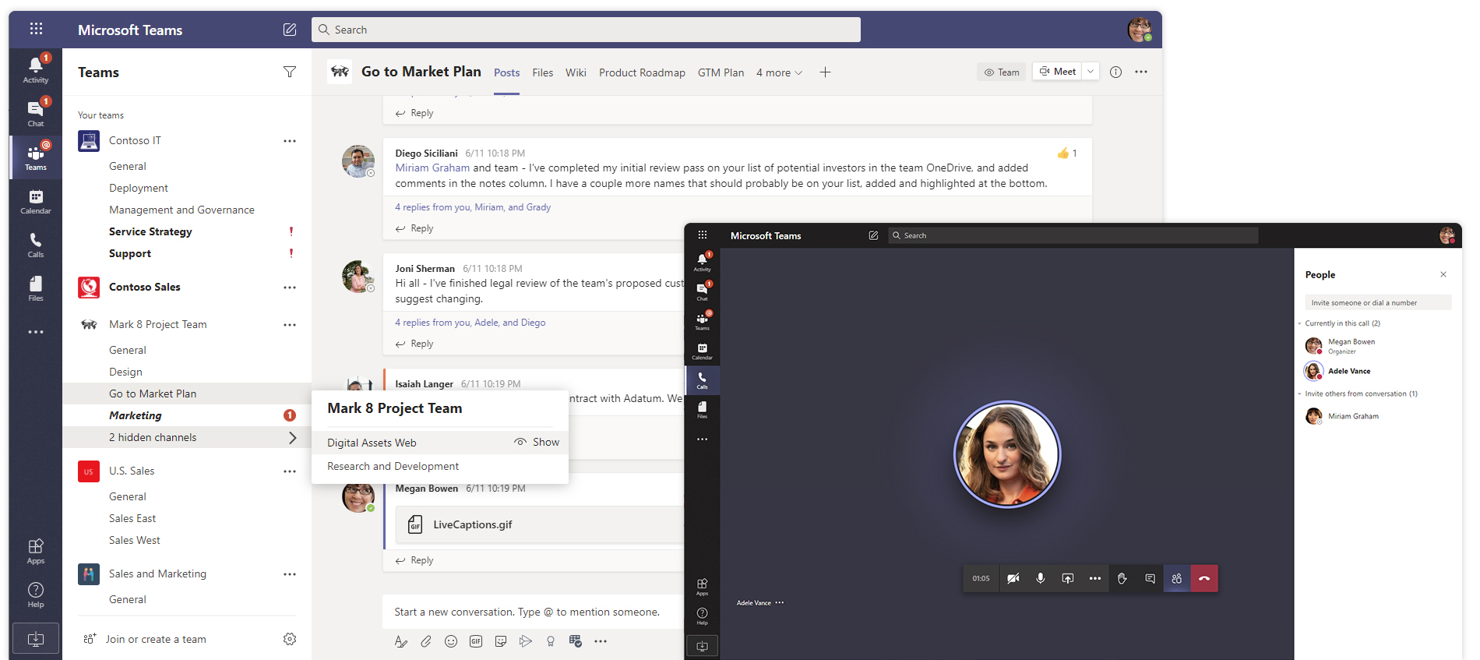1480x660 pixels.
Task: Insert a GIF from compose toolbar
Action: [x=476, y=641]
